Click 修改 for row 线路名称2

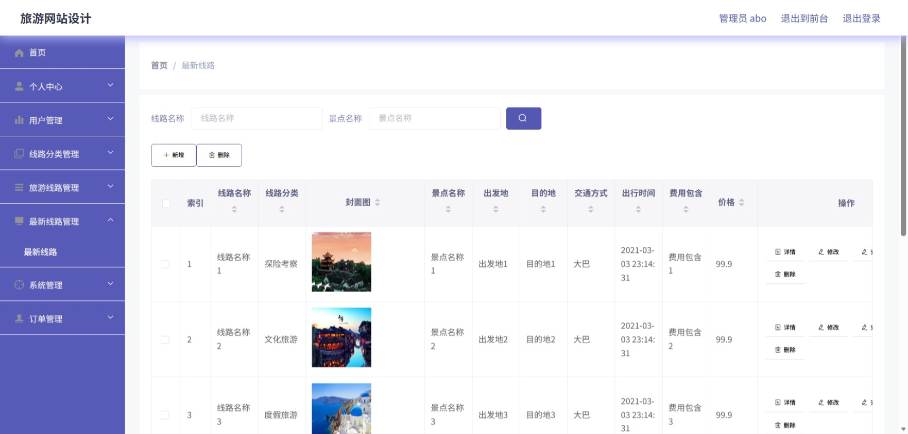pyautogui.click(x=829, y=328)
